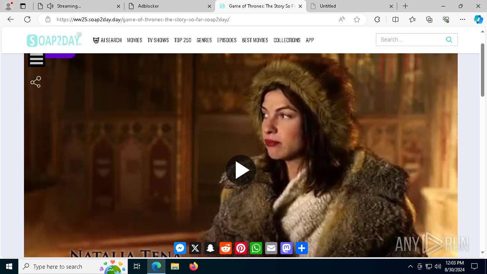Click the address bar URL
This screenshot has height=274, width=487.
[x=143, y=19]
